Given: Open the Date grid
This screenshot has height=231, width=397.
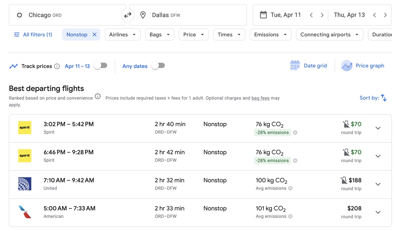Looking at the screenshot, I should [x=308, y=66].
